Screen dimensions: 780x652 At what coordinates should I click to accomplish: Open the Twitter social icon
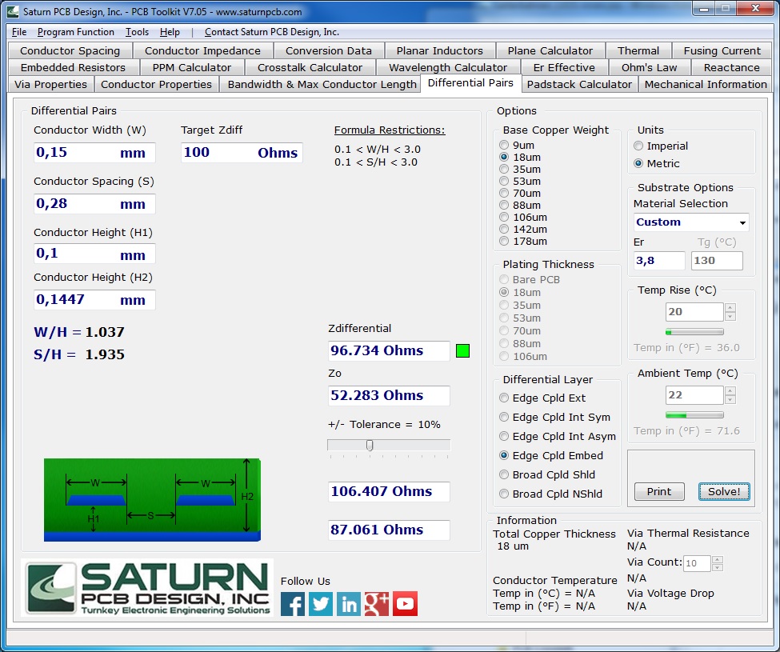(321, 604)
